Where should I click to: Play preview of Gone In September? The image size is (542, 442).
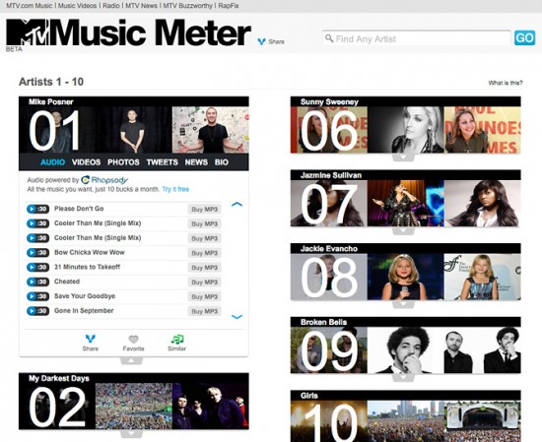tap(37, 311)
